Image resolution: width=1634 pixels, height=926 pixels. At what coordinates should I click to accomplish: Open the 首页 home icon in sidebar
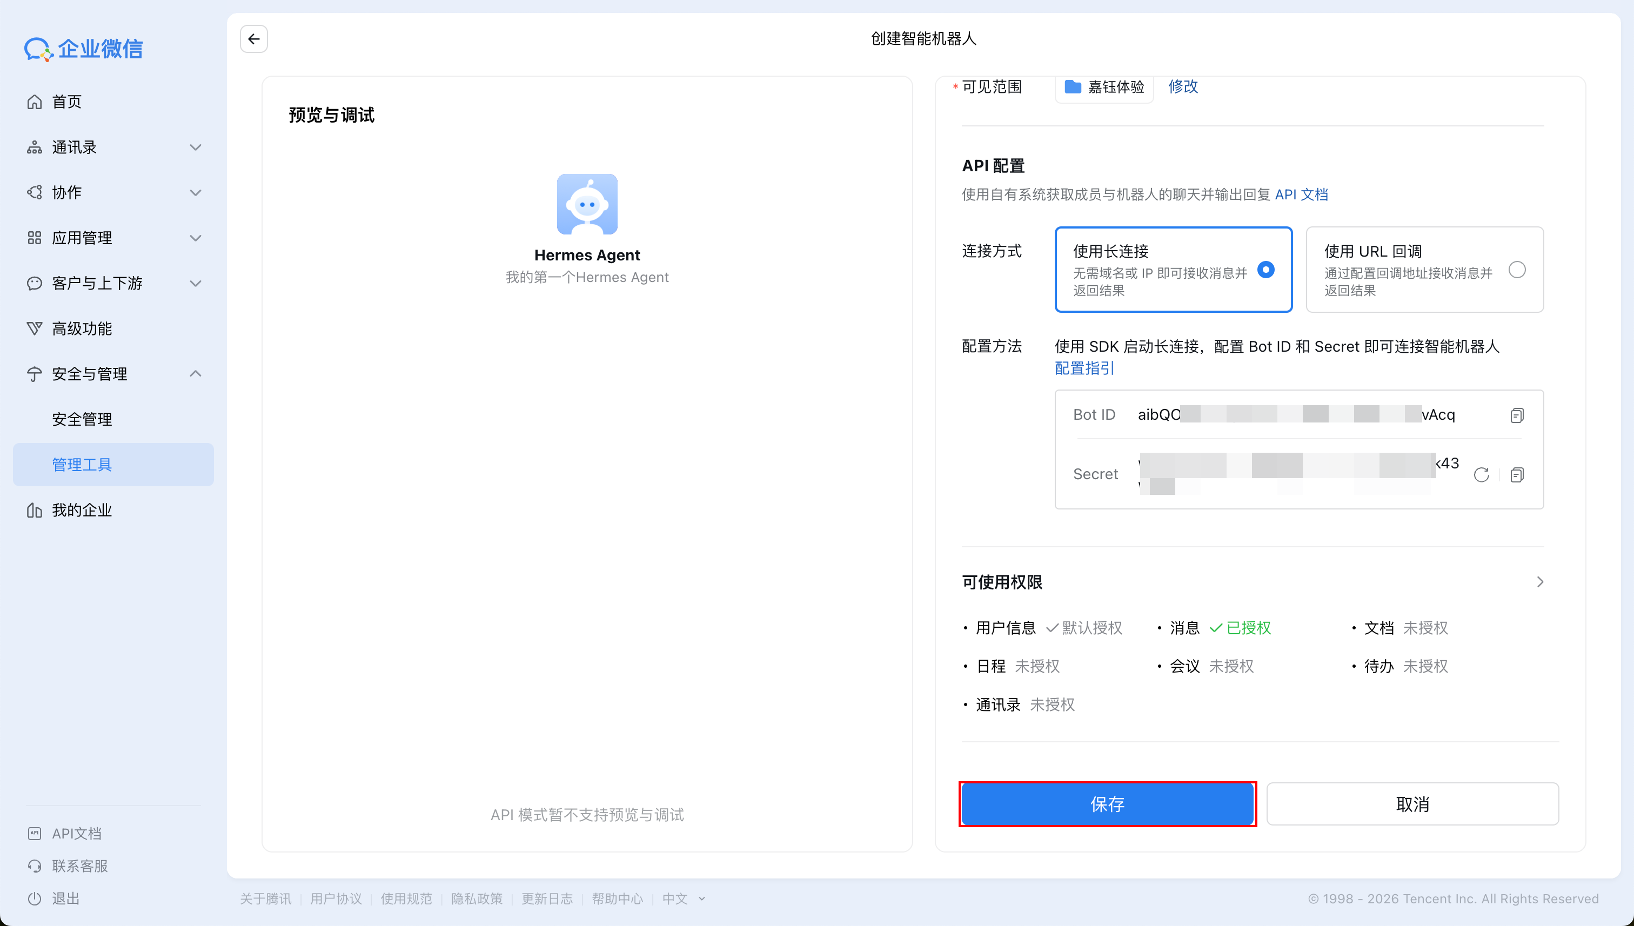coord(35,101)
